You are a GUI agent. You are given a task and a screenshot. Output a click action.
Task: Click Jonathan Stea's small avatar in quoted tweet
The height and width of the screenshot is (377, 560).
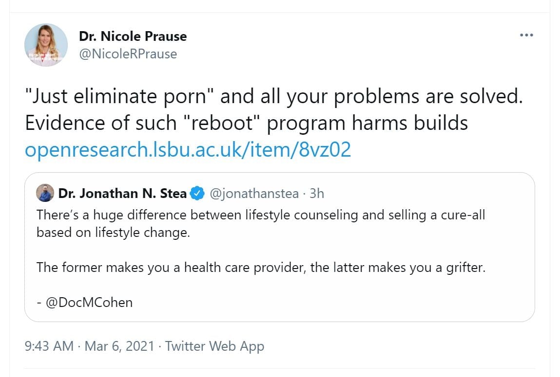point(45,193)
